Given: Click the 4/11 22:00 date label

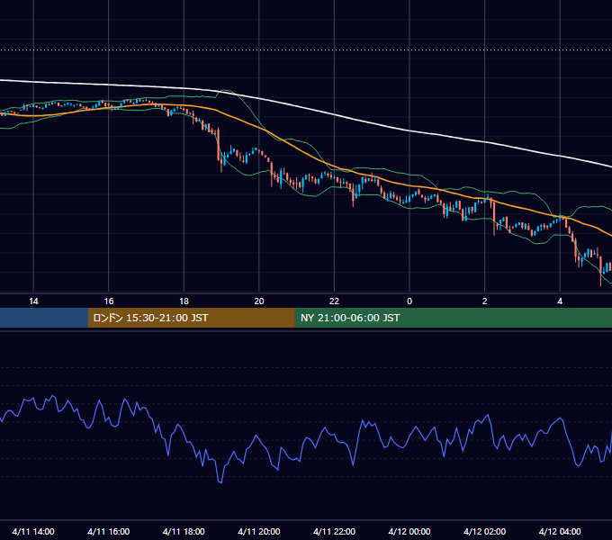Looking at the screenshot, I should 334,531.
